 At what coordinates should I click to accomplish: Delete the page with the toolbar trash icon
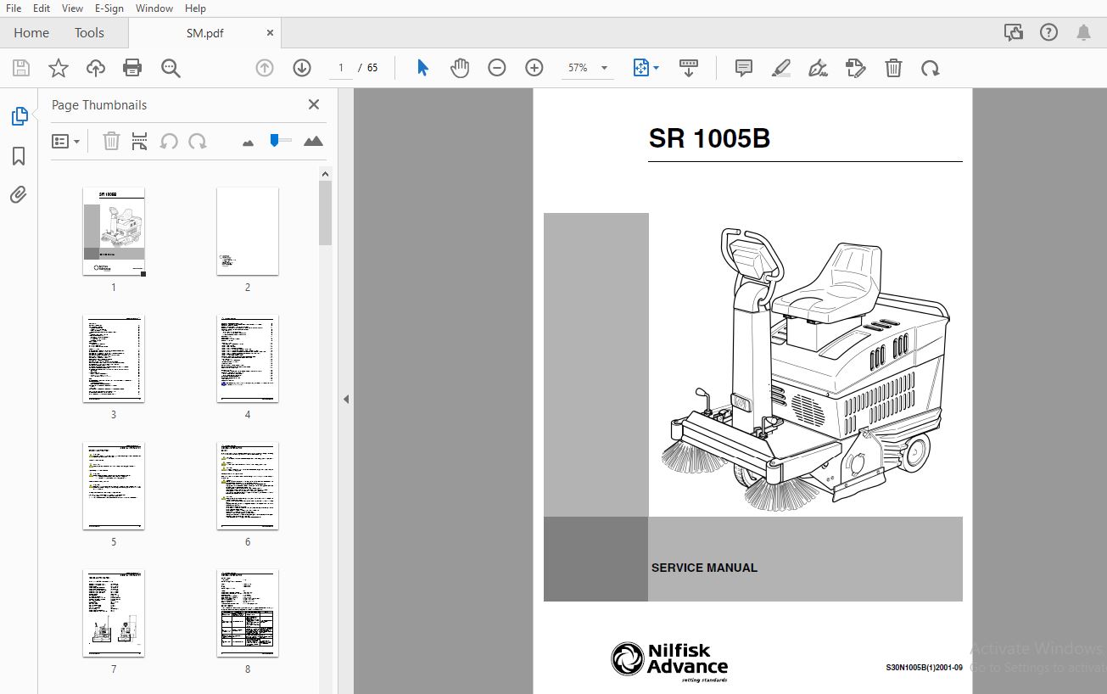pos(893,68)
